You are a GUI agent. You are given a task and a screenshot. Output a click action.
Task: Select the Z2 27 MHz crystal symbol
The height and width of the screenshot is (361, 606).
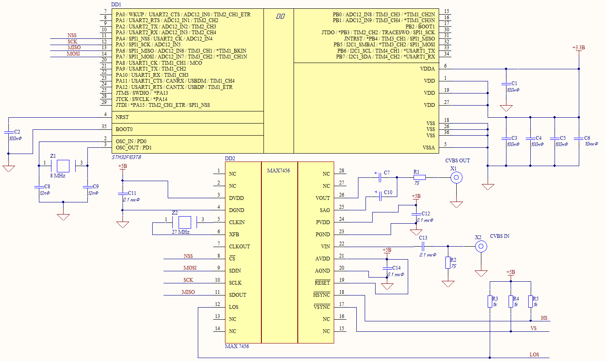[x=184, y=222]
